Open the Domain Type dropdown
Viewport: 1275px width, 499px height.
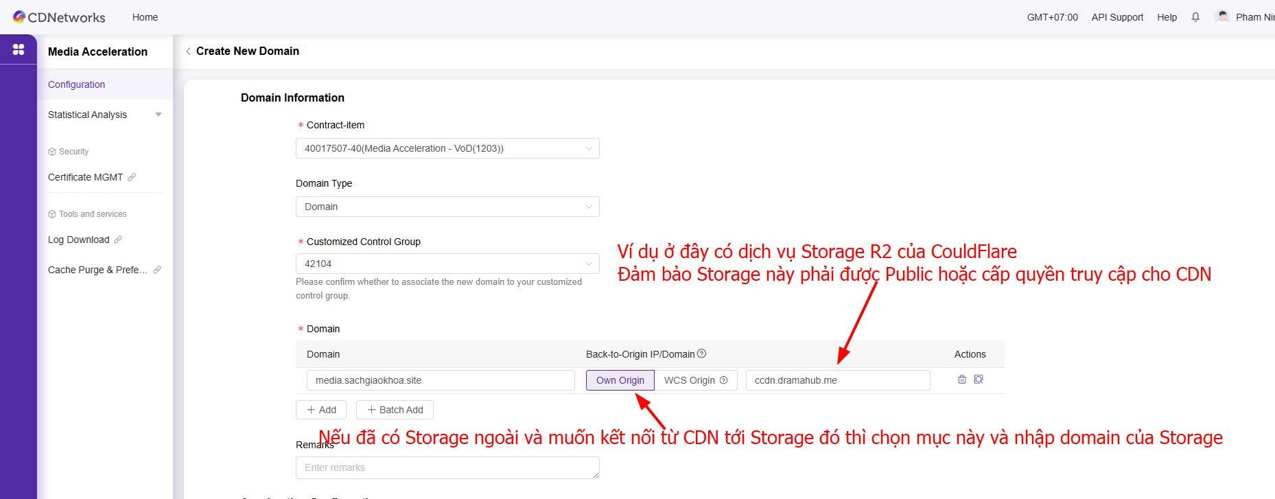click(x=447, y=207)
